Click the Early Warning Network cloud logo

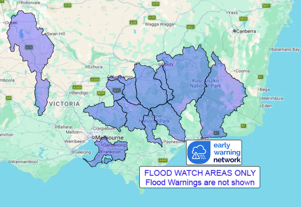click(x=199, y=152)
